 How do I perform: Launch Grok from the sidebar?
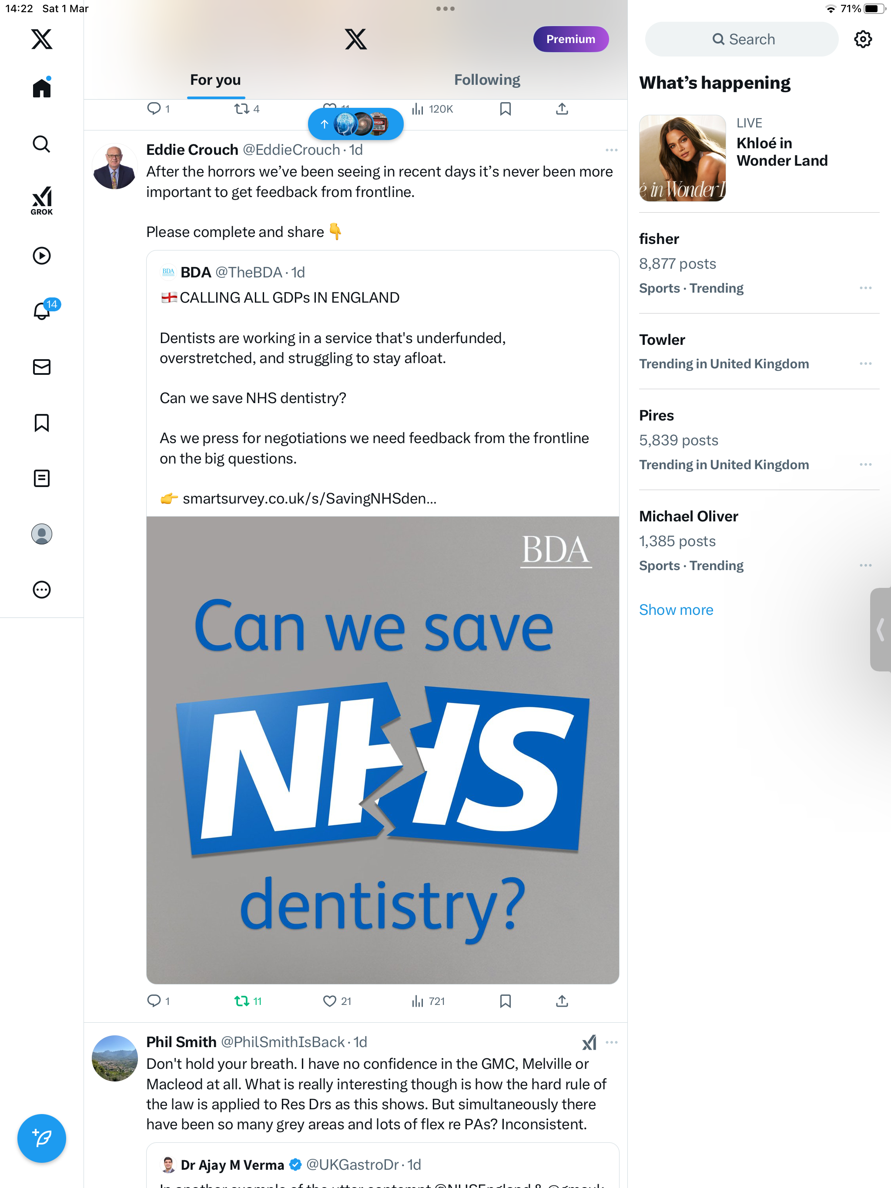coord(41,200)
